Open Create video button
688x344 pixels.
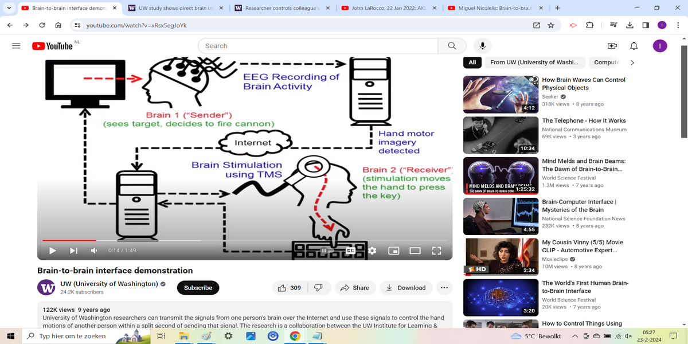[612, 46]
